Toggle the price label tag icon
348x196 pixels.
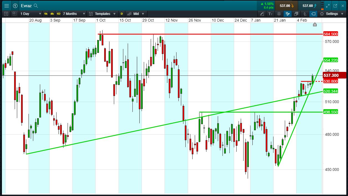pos(313,14)
